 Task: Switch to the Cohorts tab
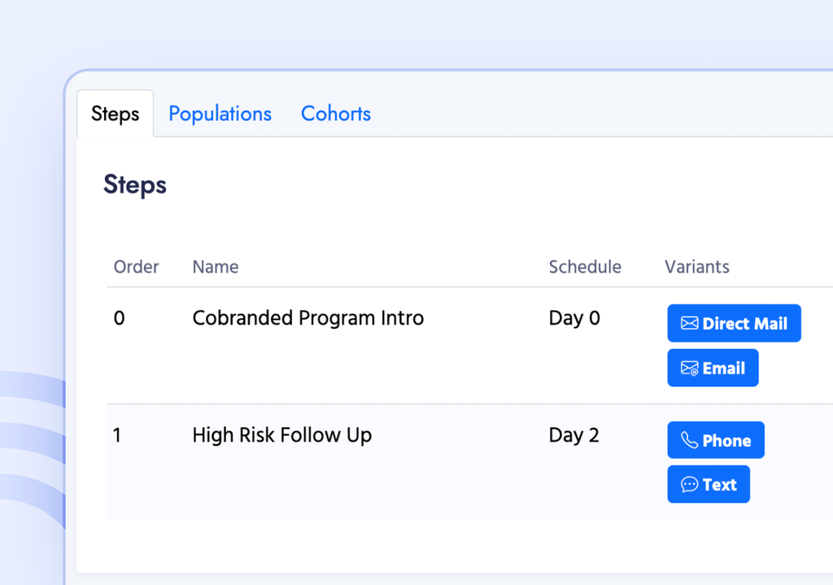point(336,114)
